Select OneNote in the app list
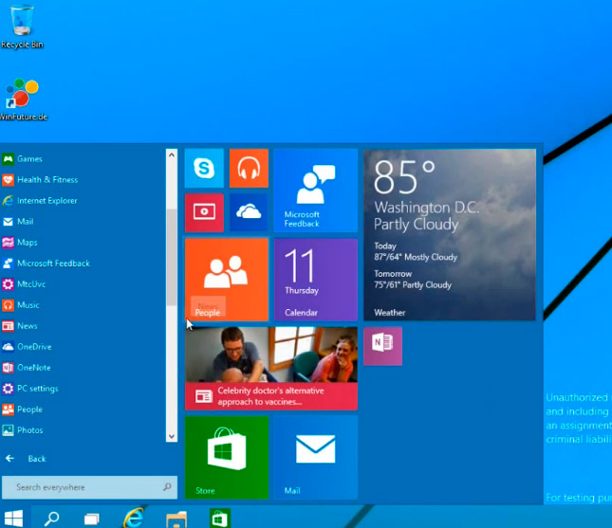This screenshot has height=528, width=612. (83, 368)
